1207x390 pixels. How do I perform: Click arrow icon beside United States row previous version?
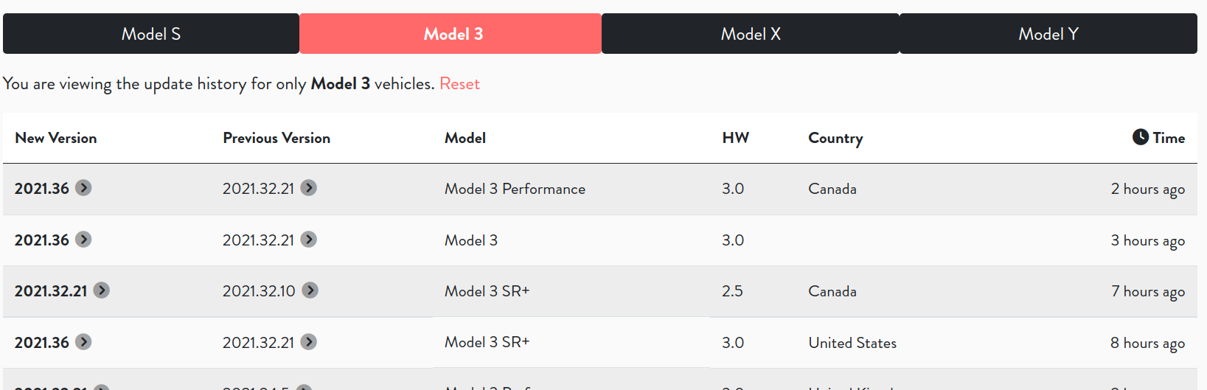[309, 342]
